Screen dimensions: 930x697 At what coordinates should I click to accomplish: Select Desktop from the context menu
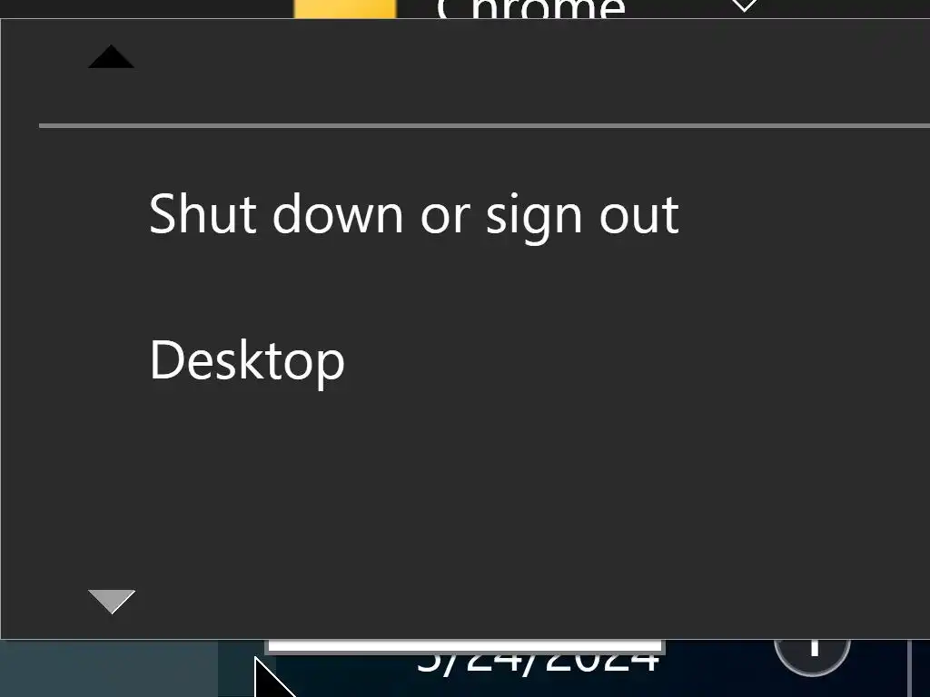tap(247, 360)
